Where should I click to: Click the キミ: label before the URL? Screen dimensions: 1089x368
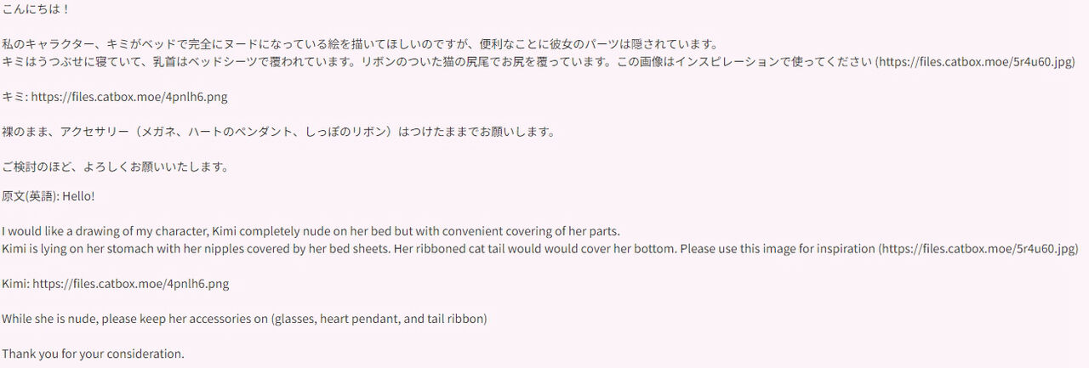[x=14, y=97]
